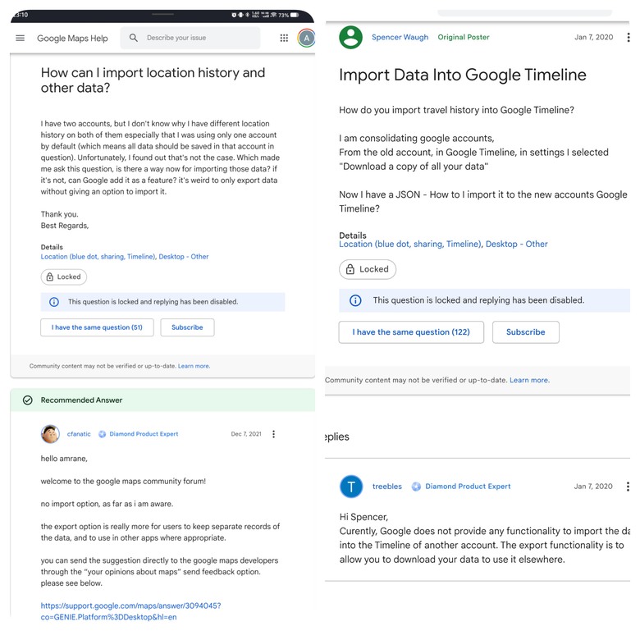Image resolution: width=640 pixels, height=640 pixels.
Task: Open the cfanatic username link
Action: tap(79, 434)
